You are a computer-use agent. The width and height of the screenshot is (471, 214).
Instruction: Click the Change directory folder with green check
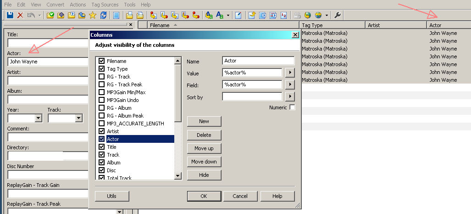click(50, 15)
